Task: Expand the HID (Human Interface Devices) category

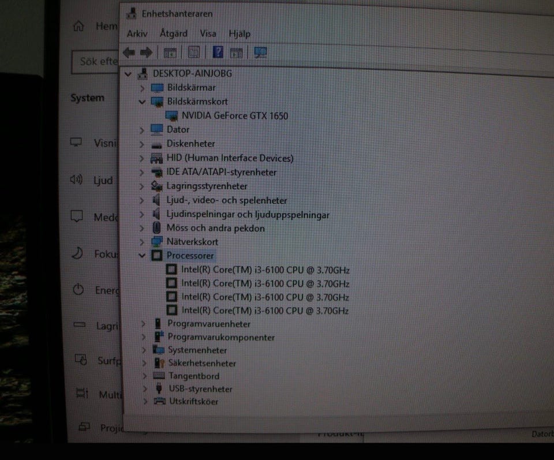Action: 141,158
